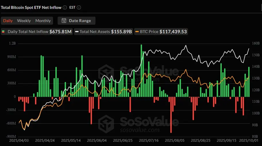The height and width of the screenshot is (146, 262).
Task: Click the 2025/09/15 x-axis date label
Action: pyautogui.click(x=226, y=141)
